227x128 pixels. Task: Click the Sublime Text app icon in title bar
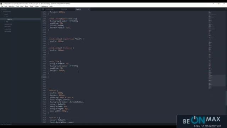coord(1,4)
